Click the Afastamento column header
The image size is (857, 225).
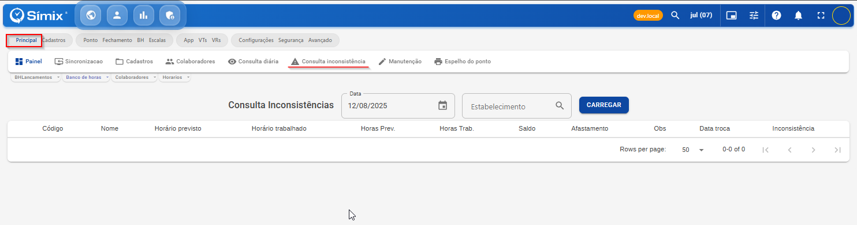point(590,128)
